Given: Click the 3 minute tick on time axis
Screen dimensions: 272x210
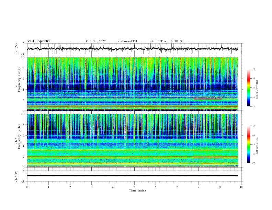Looking at the screenshot, I should [91, 187].
